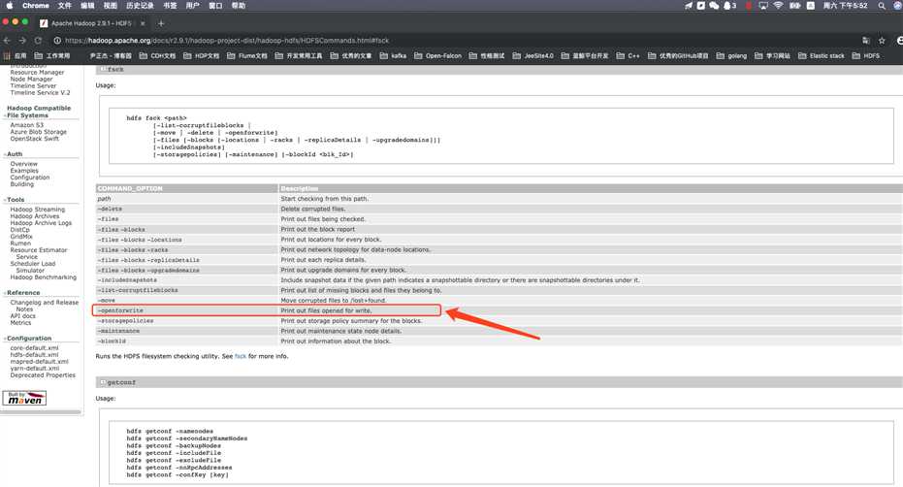The image size is (903, 487).
Task: Open the 帮助 menu
Action: 239,5
